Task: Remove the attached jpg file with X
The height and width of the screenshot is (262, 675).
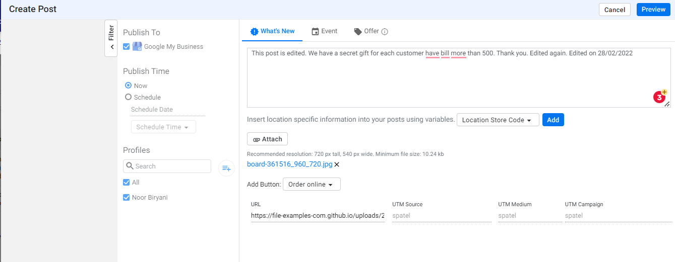Action: click(337, 164)
